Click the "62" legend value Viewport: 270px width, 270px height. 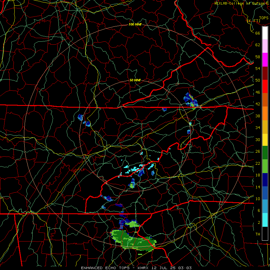(x=258, y=45)
